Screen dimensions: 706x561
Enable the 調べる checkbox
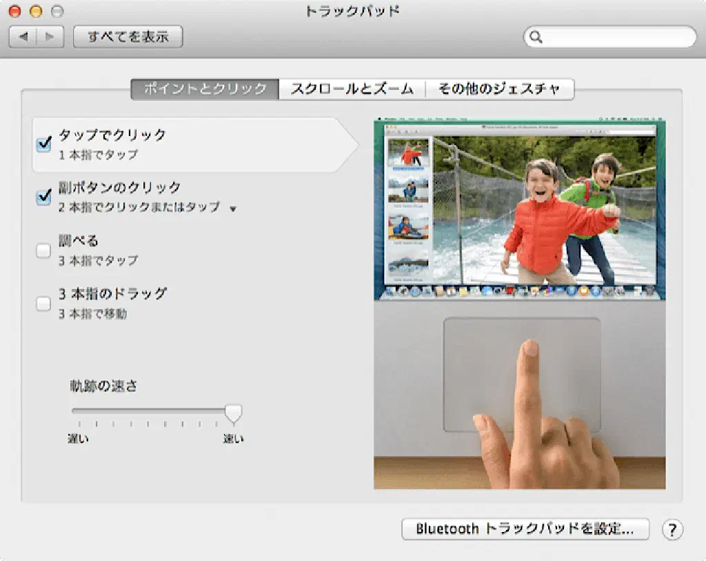pyautogui.click(x=44, y=250)
